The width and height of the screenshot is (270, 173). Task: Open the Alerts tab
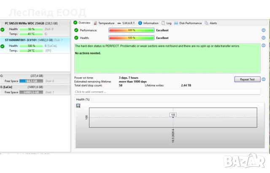pos(211,23)
